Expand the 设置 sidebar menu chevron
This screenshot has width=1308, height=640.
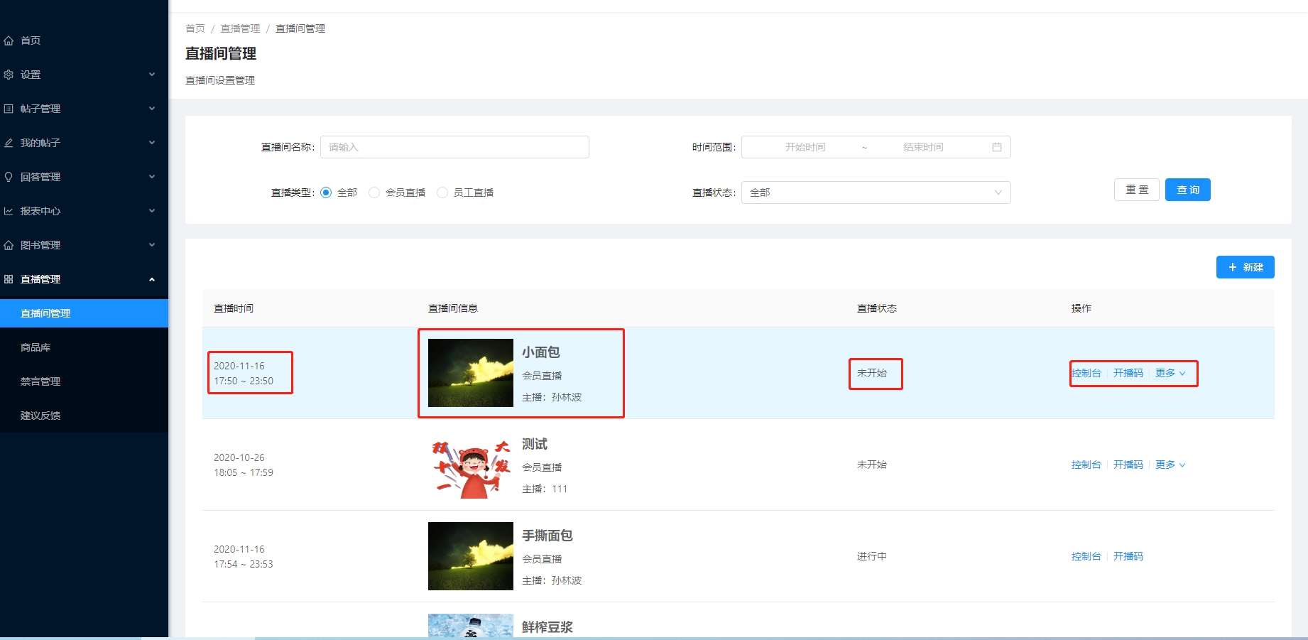152,75
